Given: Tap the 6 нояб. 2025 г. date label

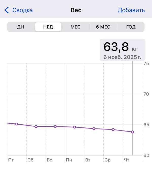Looking at the screenshot, I should click(122, 57).
